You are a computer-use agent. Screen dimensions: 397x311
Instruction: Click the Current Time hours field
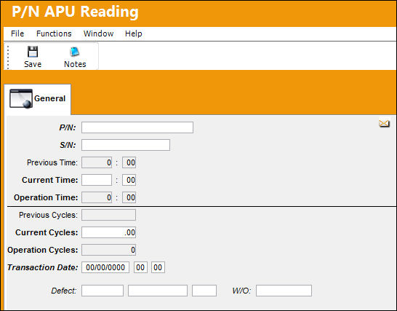97,180
